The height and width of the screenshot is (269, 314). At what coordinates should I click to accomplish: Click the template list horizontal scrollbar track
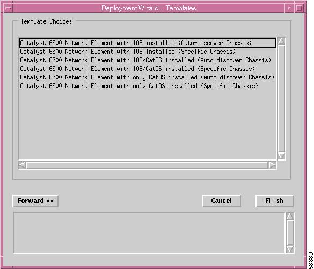[x=147, y=165]
